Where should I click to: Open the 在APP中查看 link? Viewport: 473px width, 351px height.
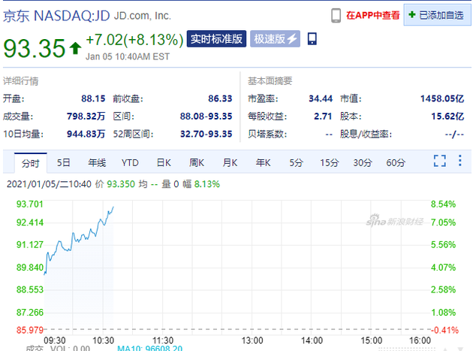(373, 15)
